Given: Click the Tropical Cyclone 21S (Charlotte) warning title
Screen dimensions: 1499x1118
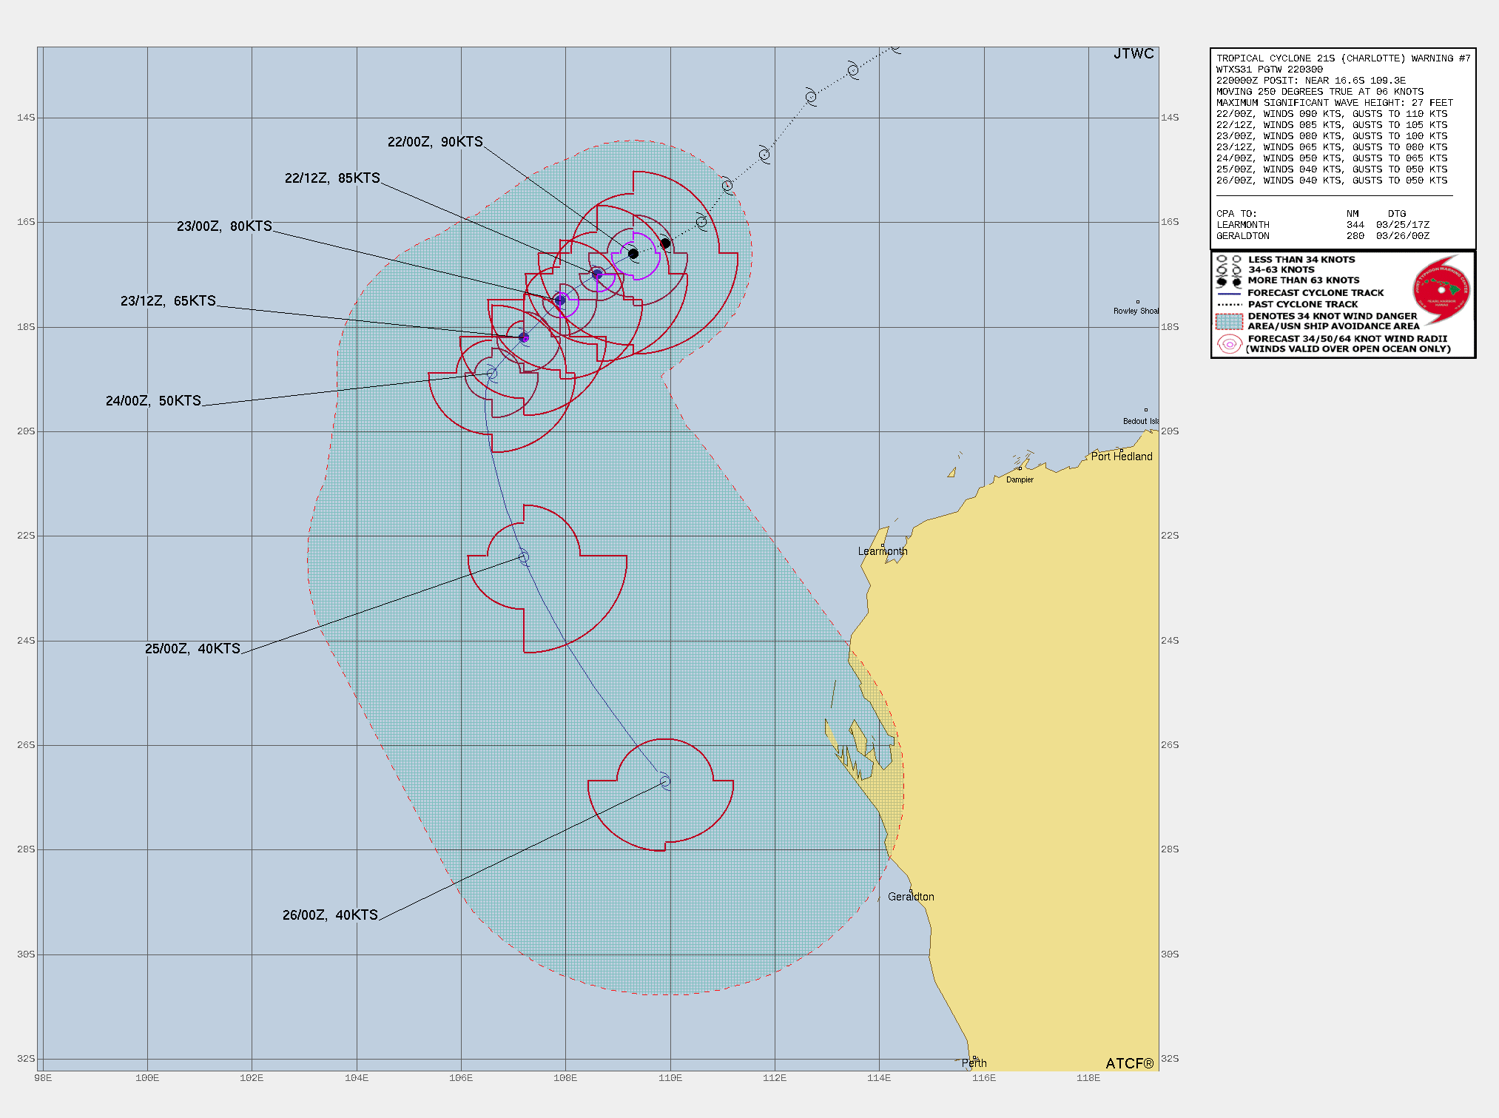Looking at the screenshot, I should (x=1343, y=58).
